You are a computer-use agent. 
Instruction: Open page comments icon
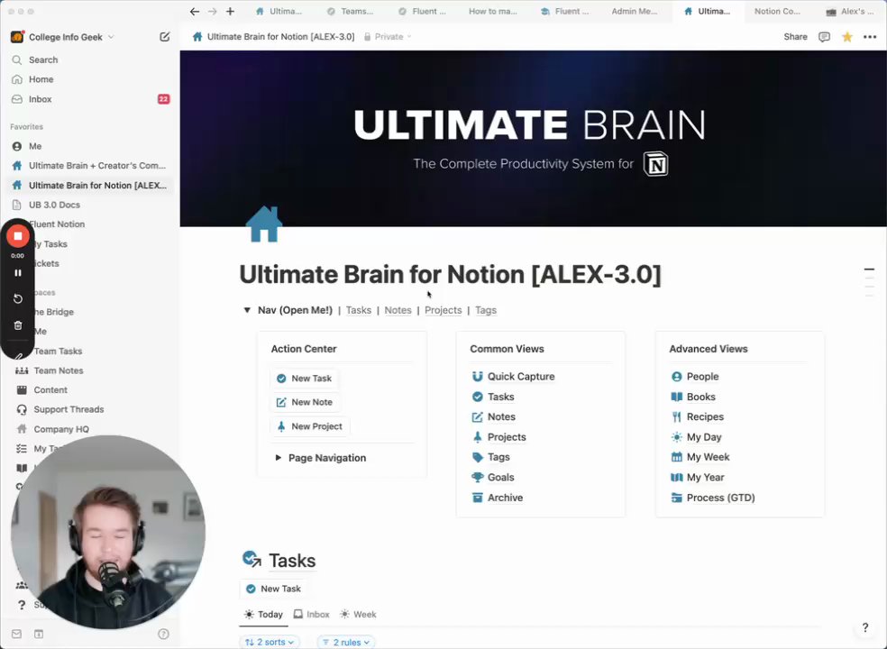(x=824, y=37)
